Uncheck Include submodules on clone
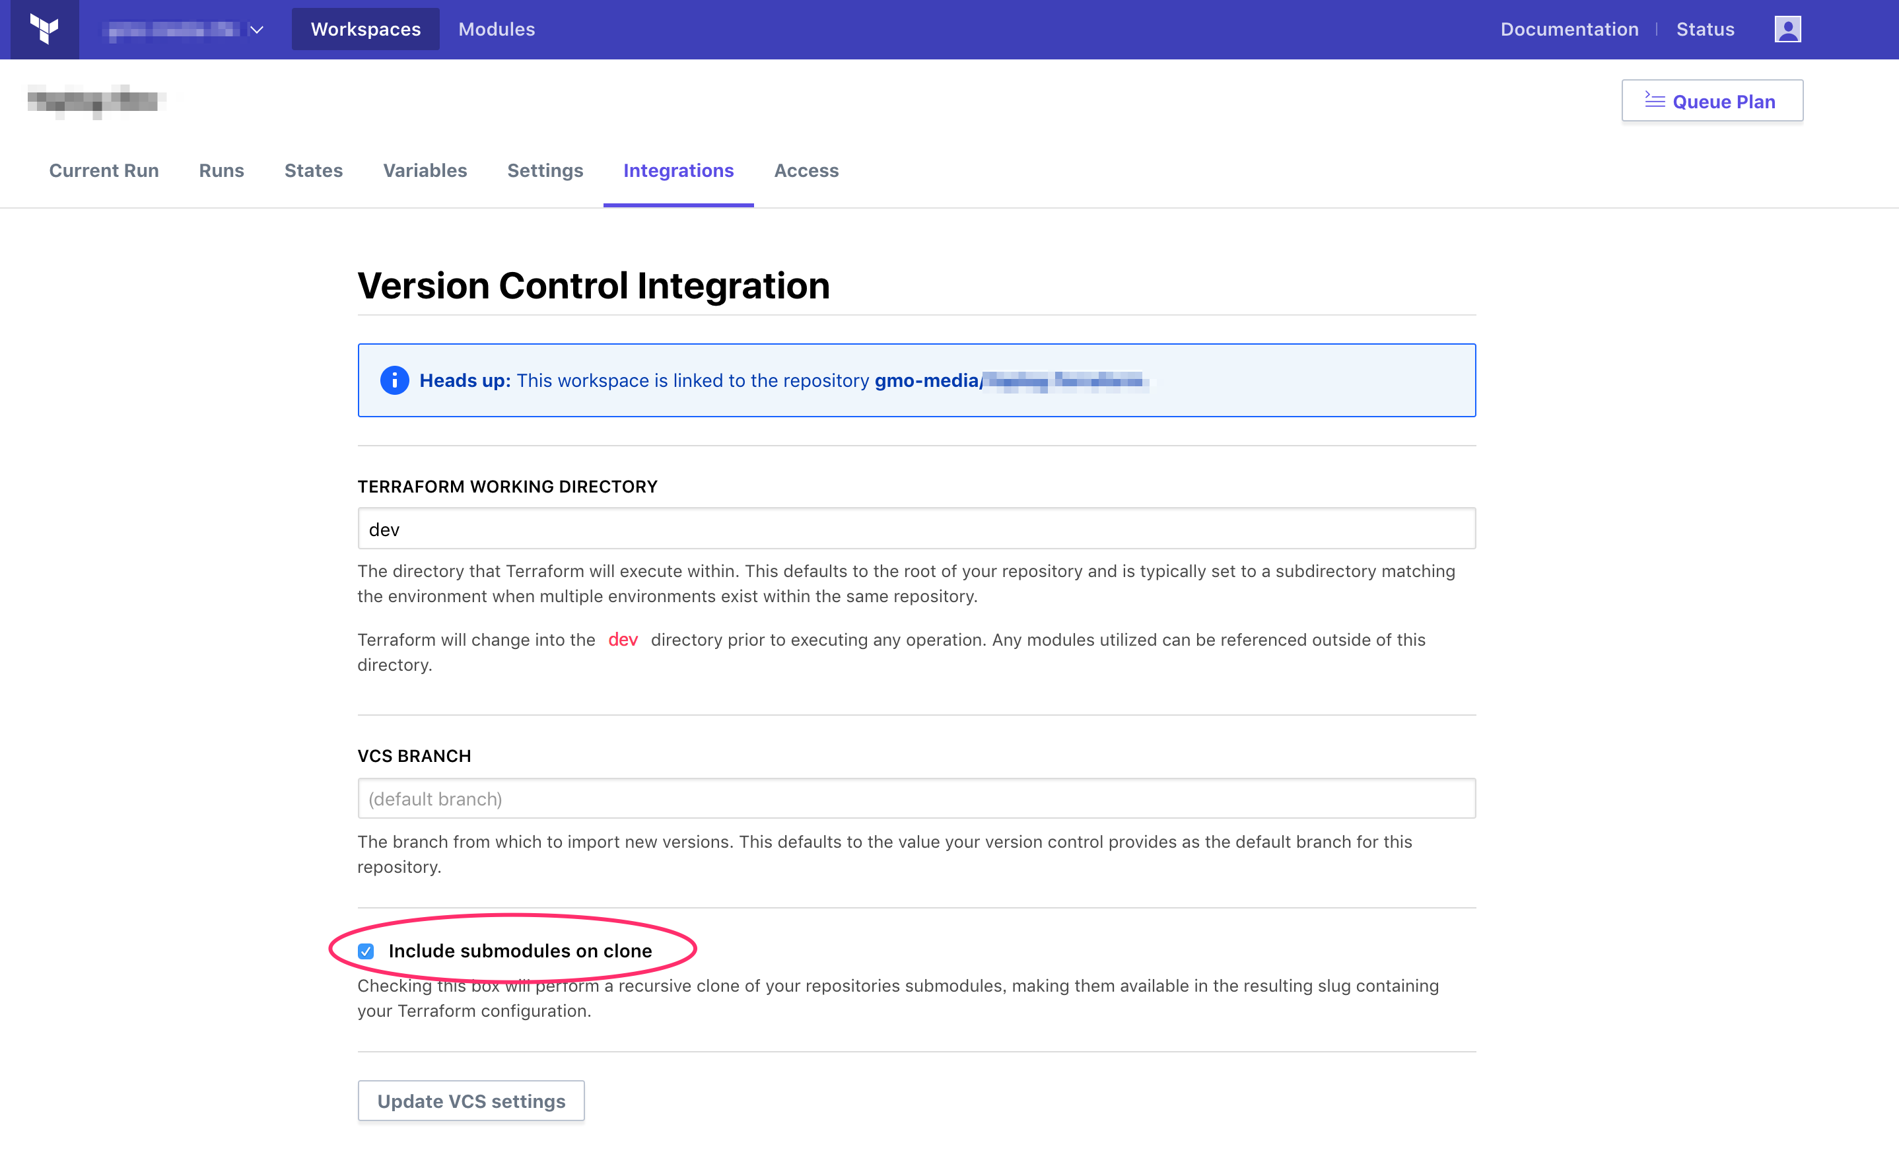1899x1166 pixels. tap(365, 951)
